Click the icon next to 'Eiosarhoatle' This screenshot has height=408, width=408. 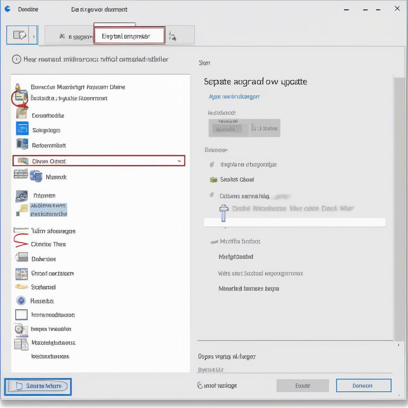click(22, 114)
